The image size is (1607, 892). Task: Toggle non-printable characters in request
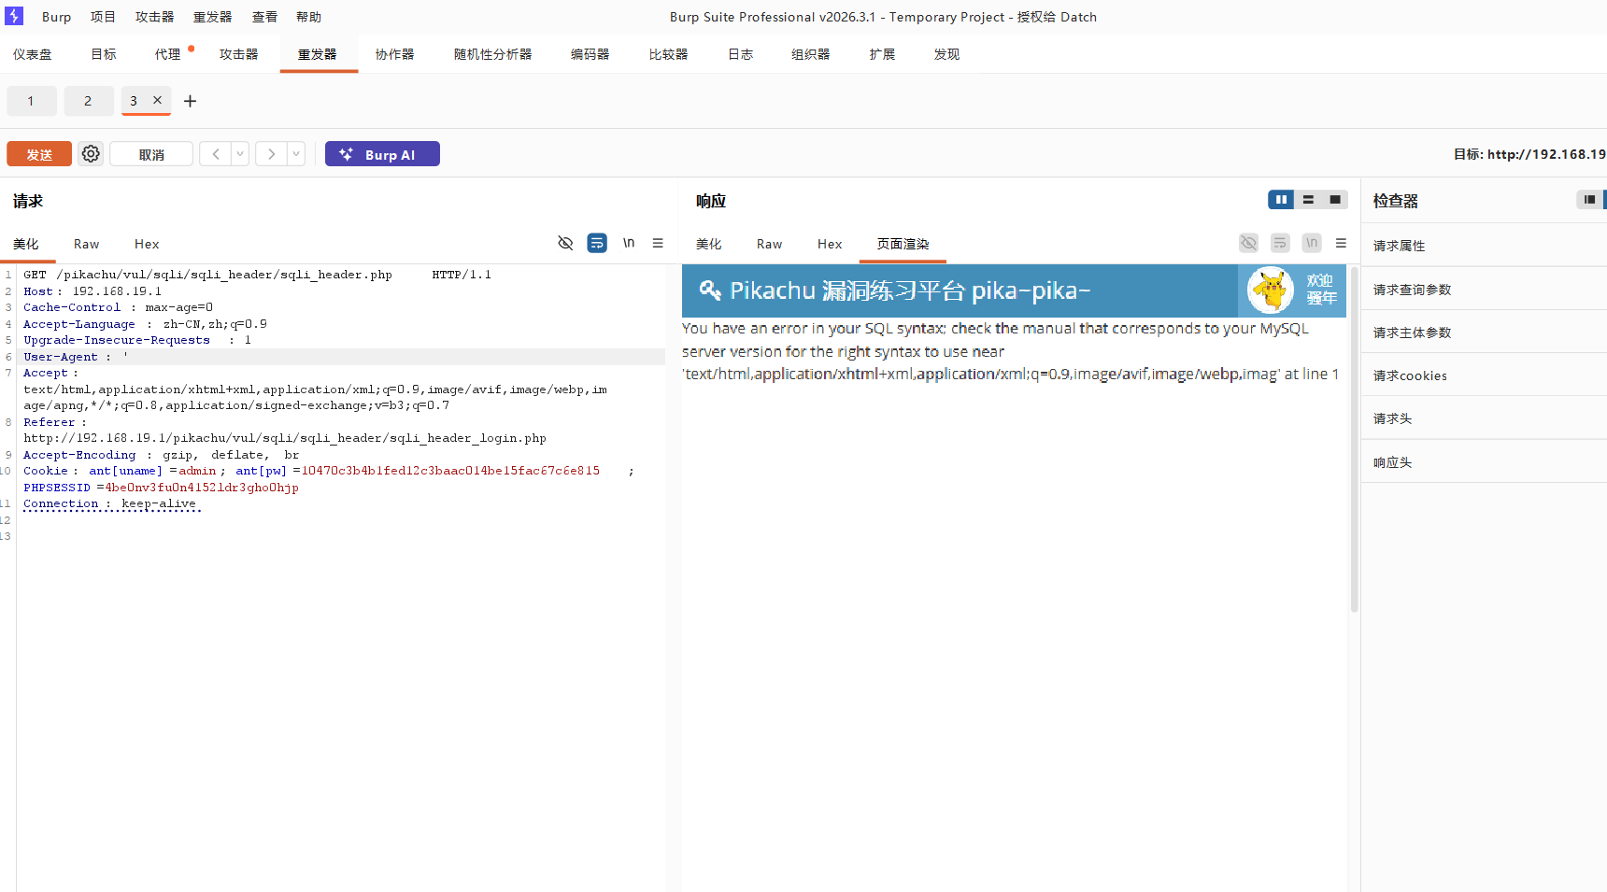click(565, 243)
